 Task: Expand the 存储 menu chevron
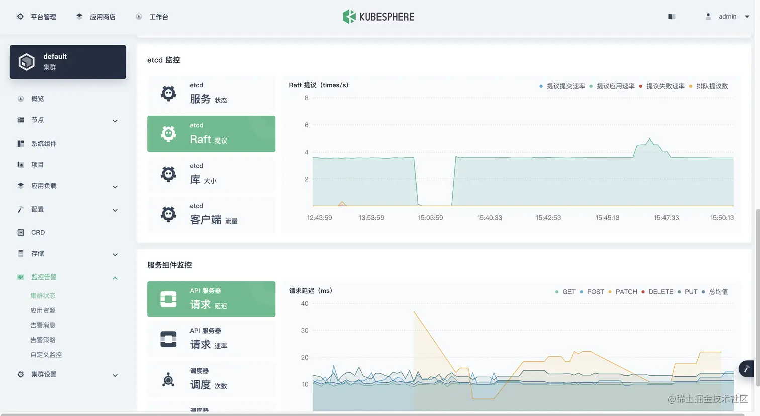click(x=115, y=255)
